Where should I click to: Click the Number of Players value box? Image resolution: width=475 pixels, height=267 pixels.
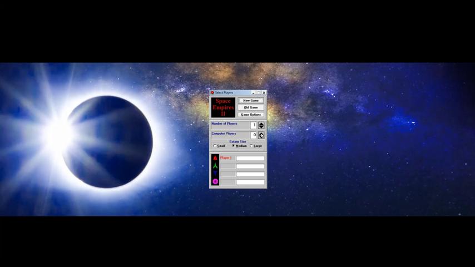pyautogui.click(x=253, y=125)
